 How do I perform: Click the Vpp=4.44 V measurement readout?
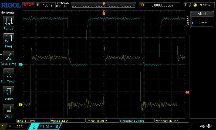coord(67,121)
